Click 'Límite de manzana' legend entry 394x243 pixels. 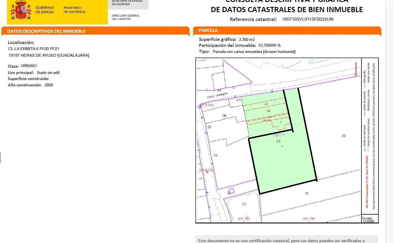coord(364,138)
